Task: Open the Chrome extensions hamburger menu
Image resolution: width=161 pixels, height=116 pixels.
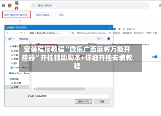Action: coord(3,5)
